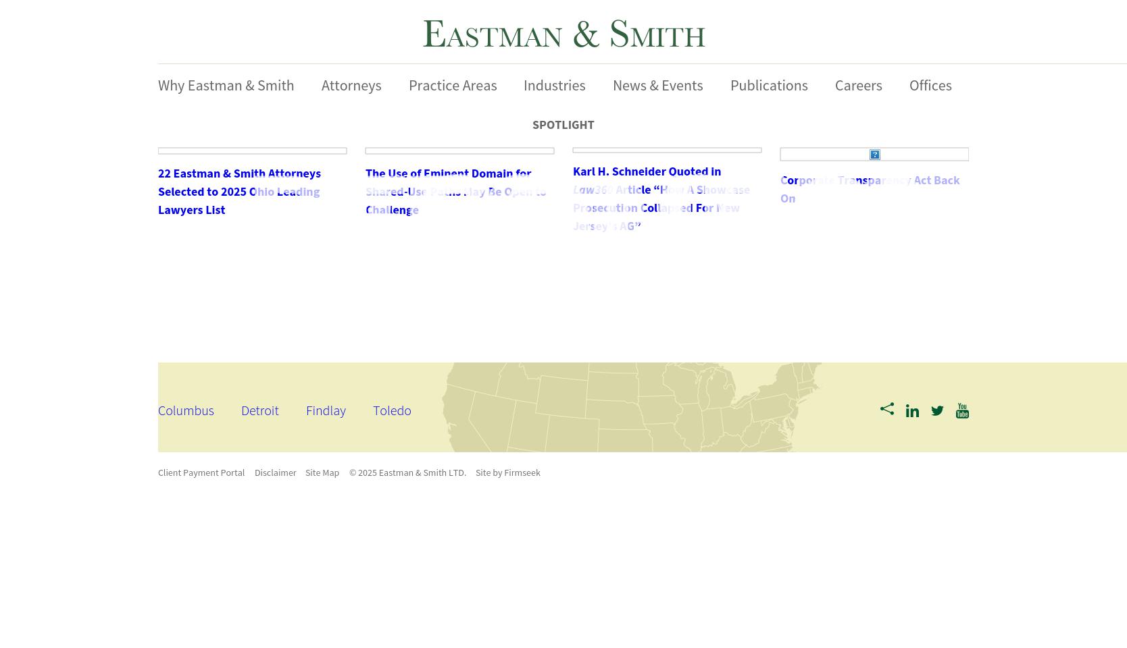Read the Eminent Domain Shared-Use Paths article
This screenshot has height=648, width=1127.
tap(456, 192)
